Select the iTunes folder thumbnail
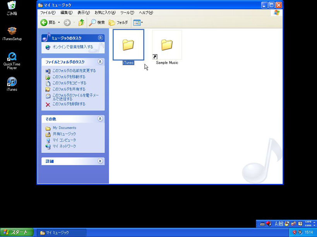The image size is (317, 237). [129, 44]
